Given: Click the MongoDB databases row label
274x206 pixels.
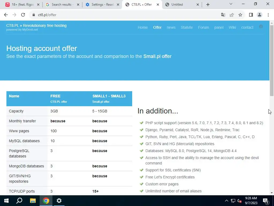Looking at the screenshot, I should pos(26,166).
